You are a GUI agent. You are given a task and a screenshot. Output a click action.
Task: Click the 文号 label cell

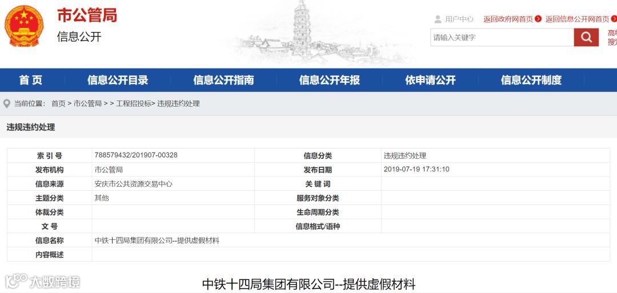(x=50, y=227)
